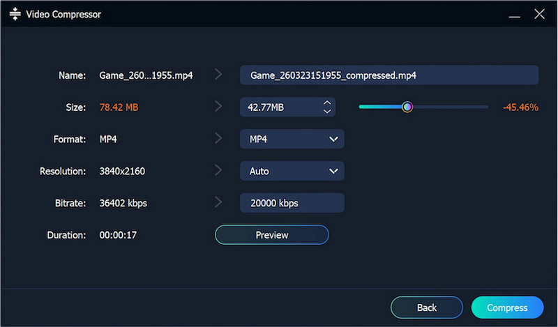Click the unfilled right part of the size slider
The height and width of the screenshot is (327, 558).
point(450,107)
